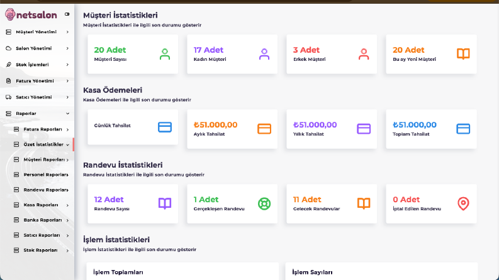Screen dimensions: 499x280
Task: Collapse the Raporlar menu
Action: point(37,114)
